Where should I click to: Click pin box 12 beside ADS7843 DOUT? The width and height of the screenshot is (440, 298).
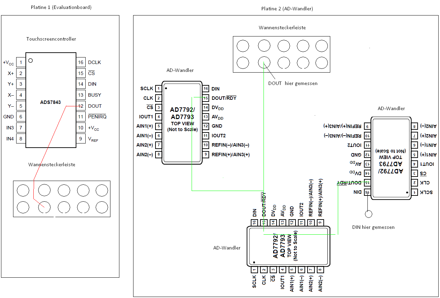(81, 106)
